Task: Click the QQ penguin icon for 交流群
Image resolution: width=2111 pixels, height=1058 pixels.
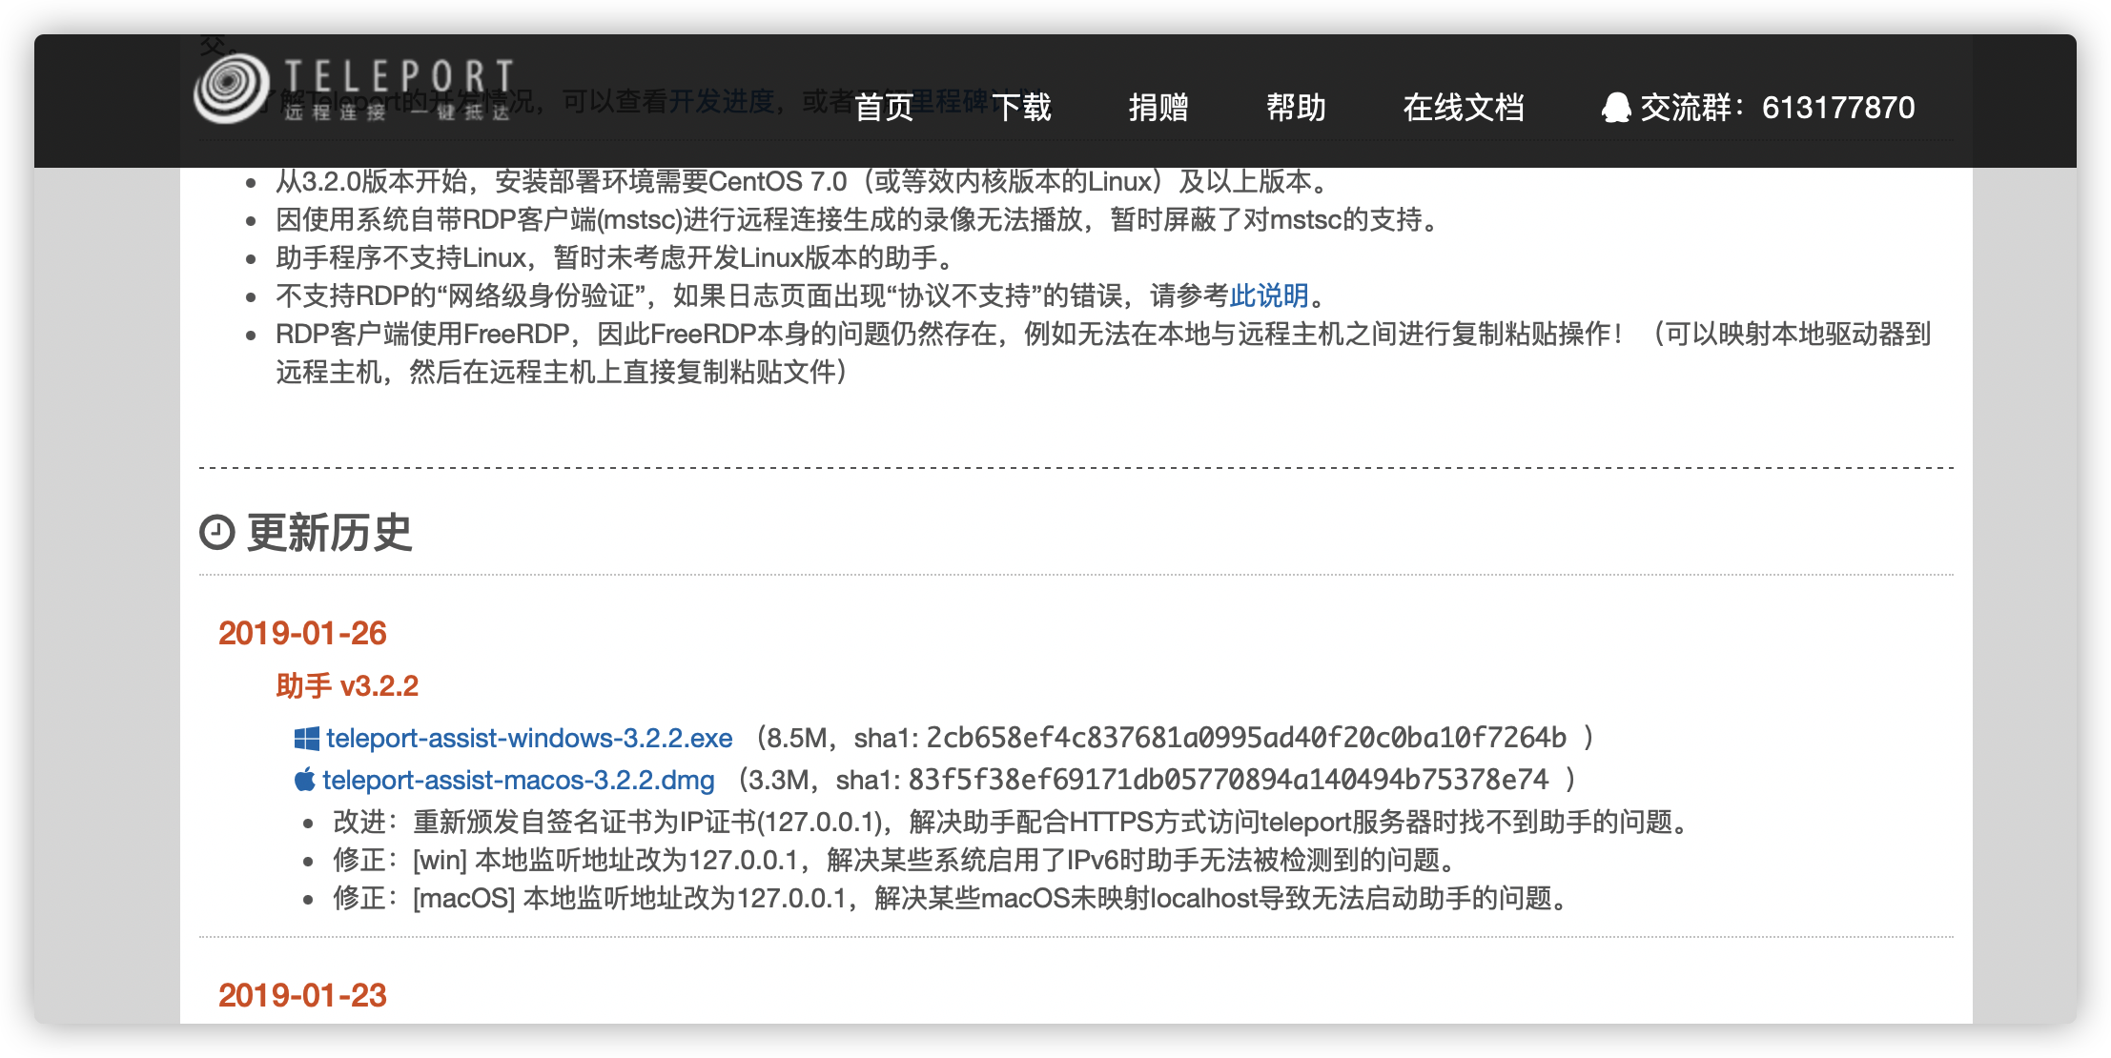Action: tap(1618, 108)
